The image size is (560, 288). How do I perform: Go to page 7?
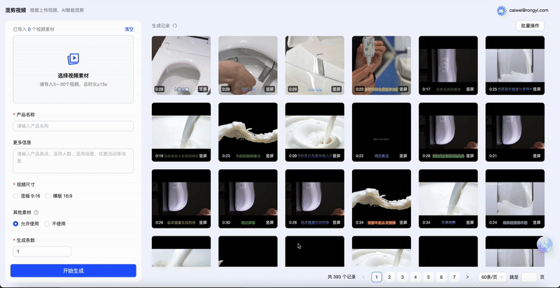[454, 277]
